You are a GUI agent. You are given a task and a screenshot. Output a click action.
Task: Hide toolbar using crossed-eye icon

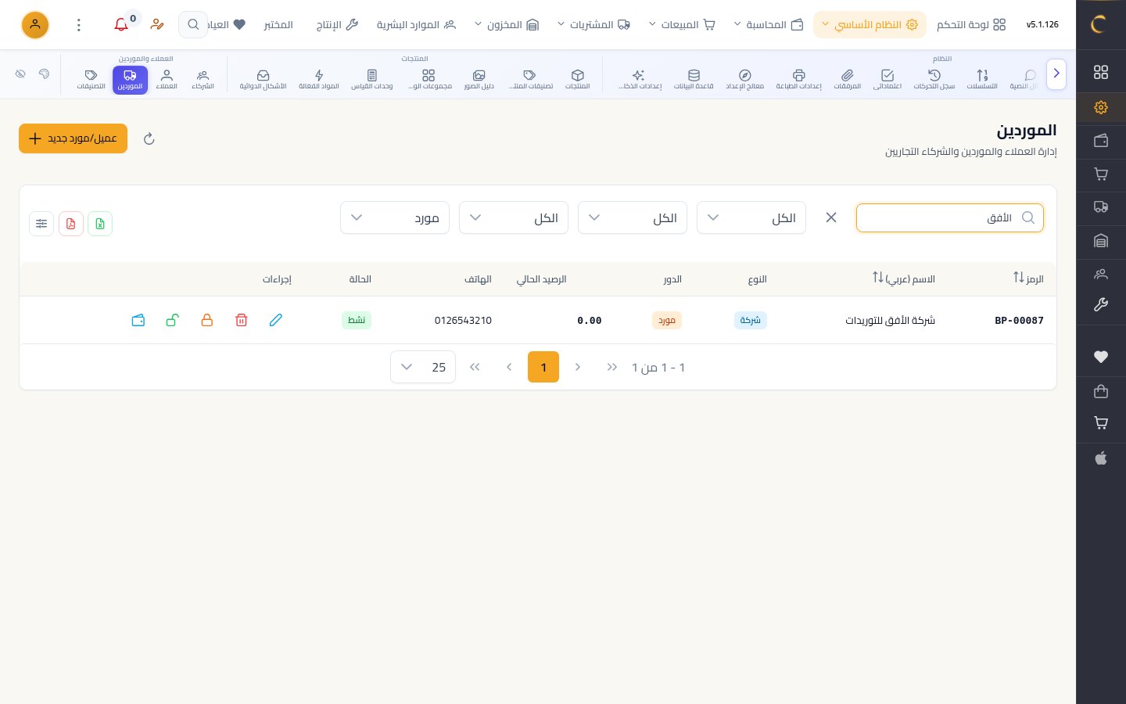click(x=20, y=74)
